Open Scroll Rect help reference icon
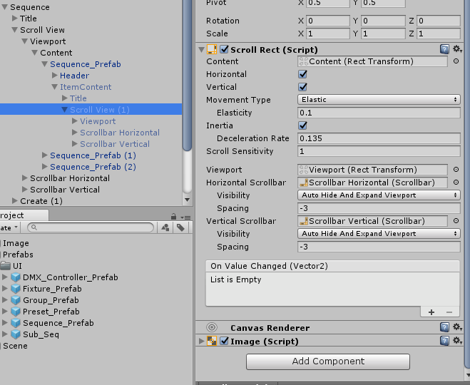The image size is (470, 385). pos(444,49)
